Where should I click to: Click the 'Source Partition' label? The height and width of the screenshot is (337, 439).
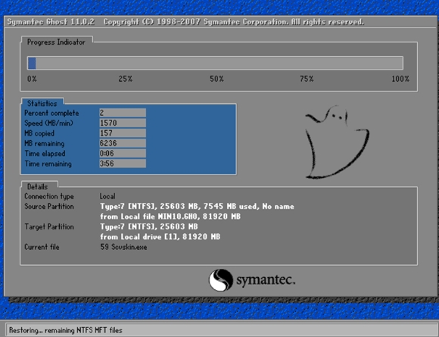(49, 207)
